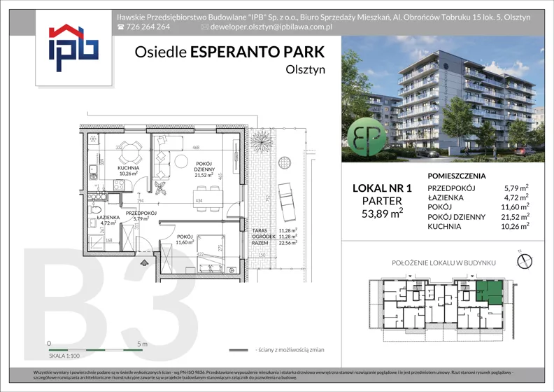Screen dimensions: 554x392
Task: Click the POMIESZCZENIA heading
Action: [x=457, y=176]
